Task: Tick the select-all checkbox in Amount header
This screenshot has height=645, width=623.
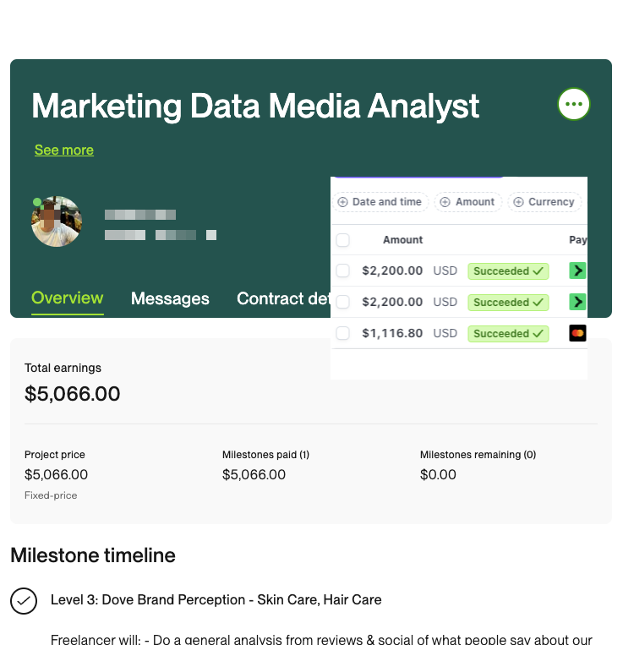Action: (x=342, y=240)
